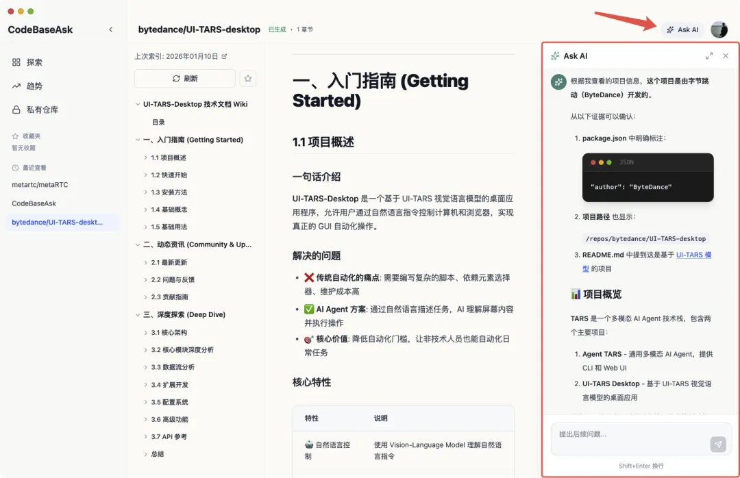Select 3.4 扩展开发 in the tree
Viewport: 740px width, 478px height.
point(169,385)
